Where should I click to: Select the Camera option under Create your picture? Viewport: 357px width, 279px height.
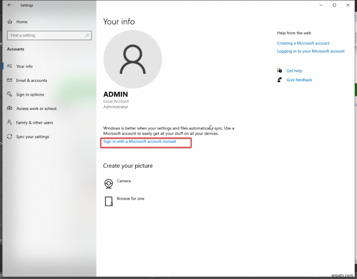[124, 181]
